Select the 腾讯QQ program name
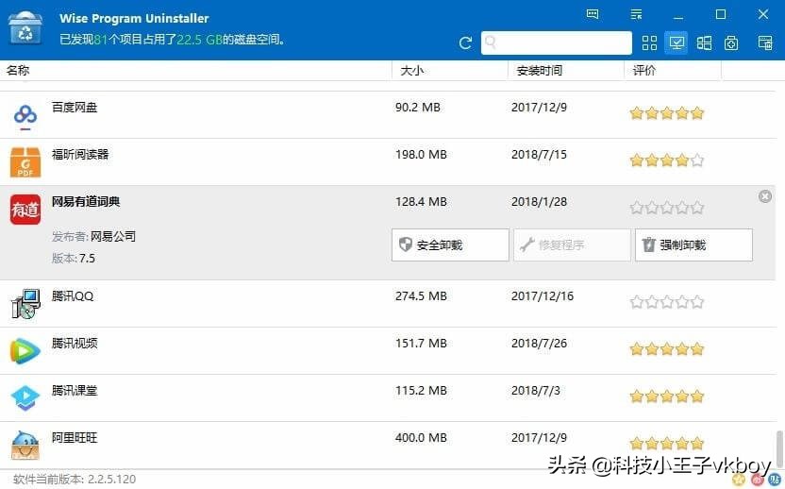785x489 pixels. tap(73, 296)
